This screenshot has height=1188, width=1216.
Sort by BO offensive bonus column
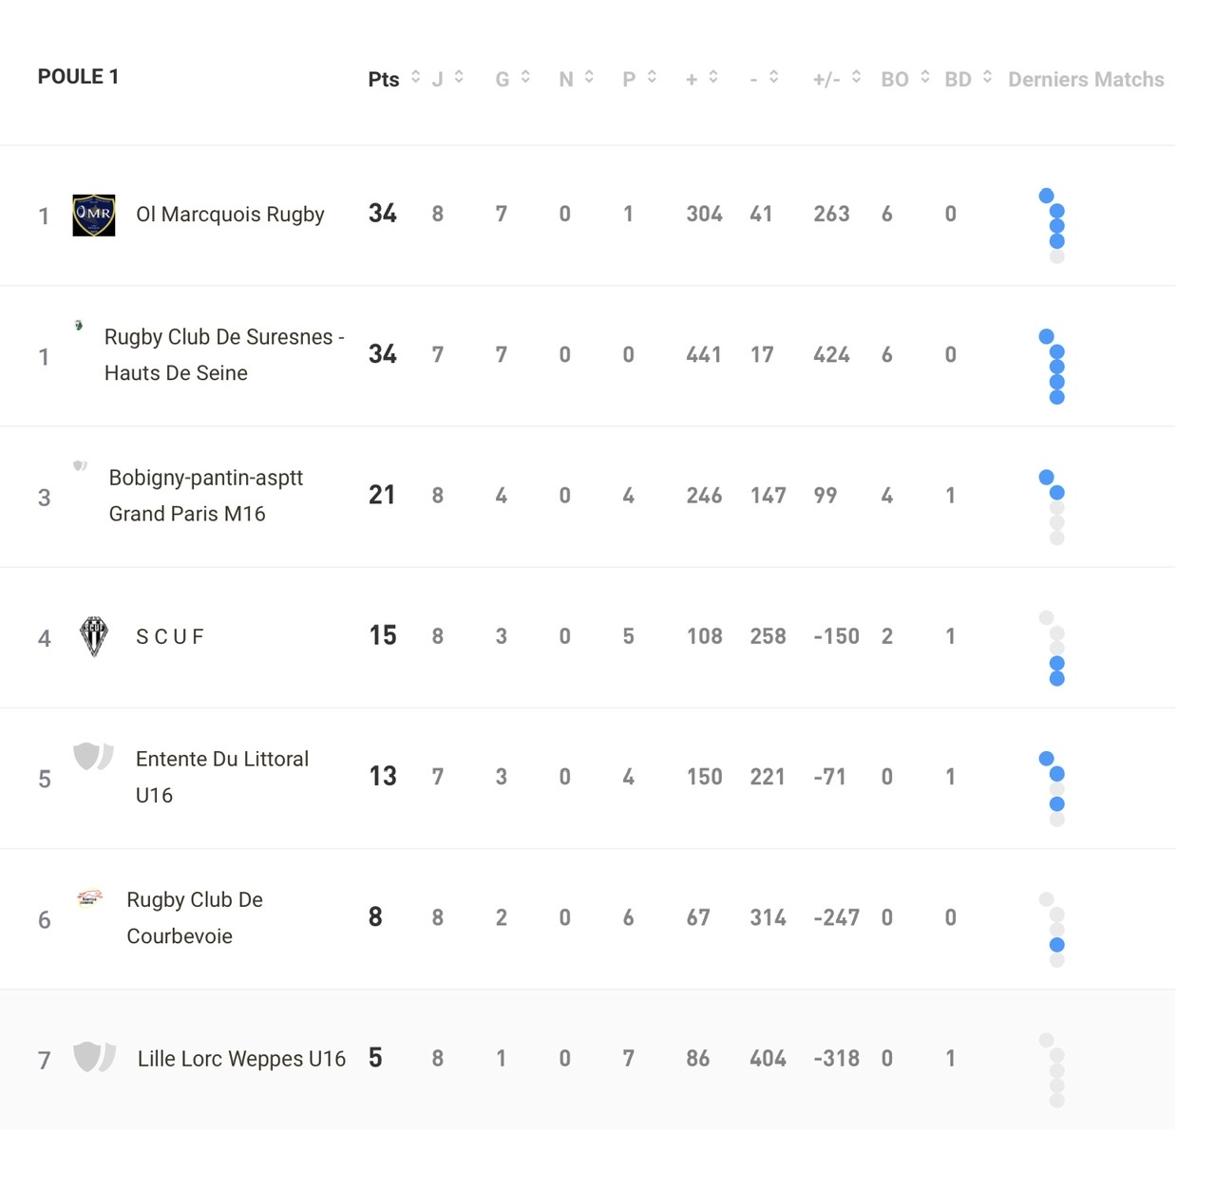tap(924, 77)
